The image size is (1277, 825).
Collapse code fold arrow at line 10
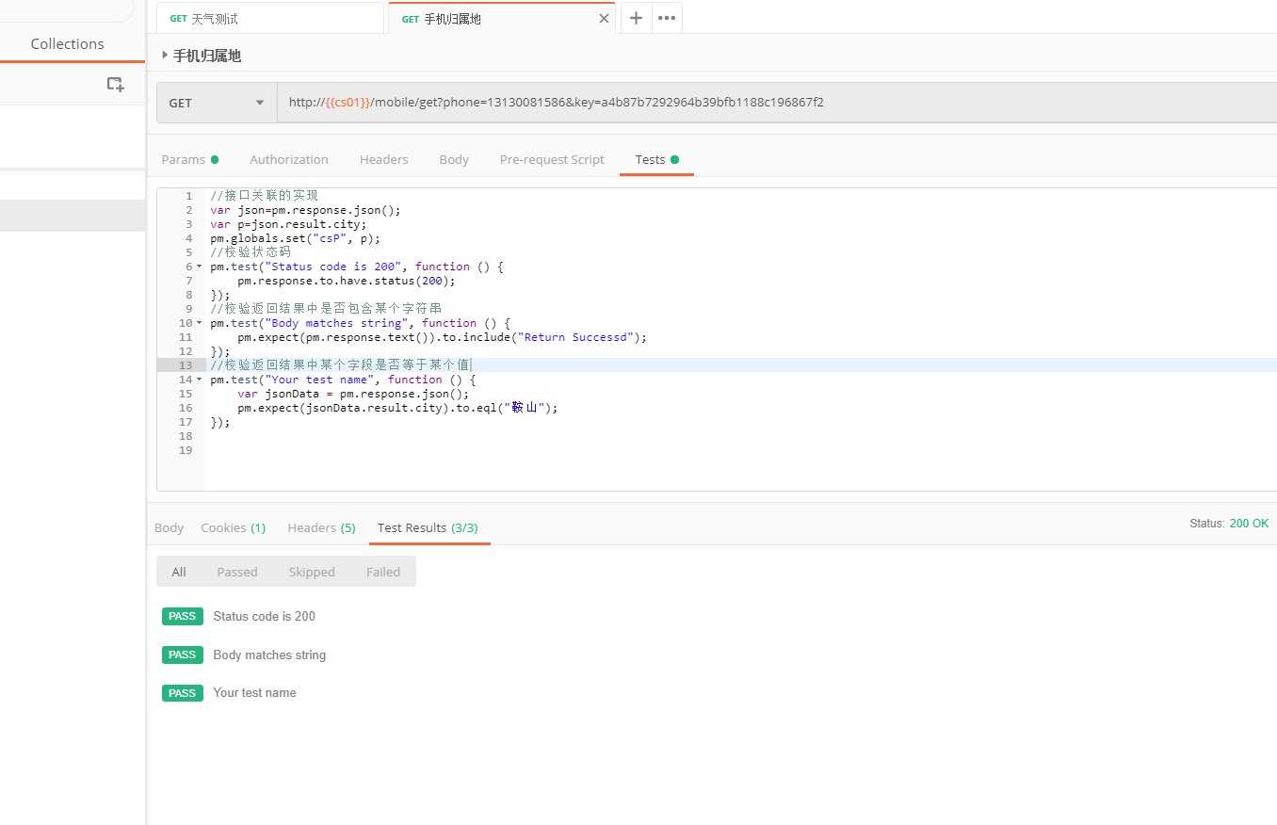point(199,324)
